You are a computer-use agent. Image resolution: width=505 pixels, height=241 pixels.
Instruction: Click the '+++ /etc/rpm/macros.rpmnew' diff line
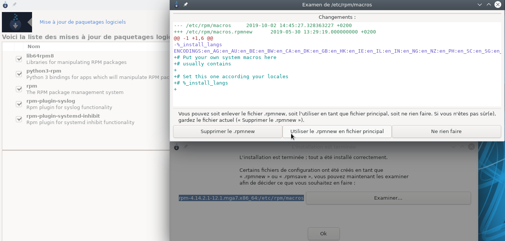pyautogui.click(x=275, y=32)
